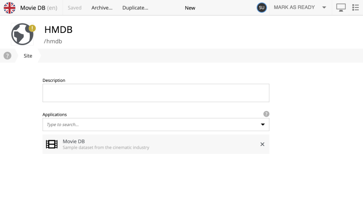Image resolution: width=363 pixels, height=199 pixels.
Task: Click the Archive... button
Action: pyautogui.click(x=102, y=8)
